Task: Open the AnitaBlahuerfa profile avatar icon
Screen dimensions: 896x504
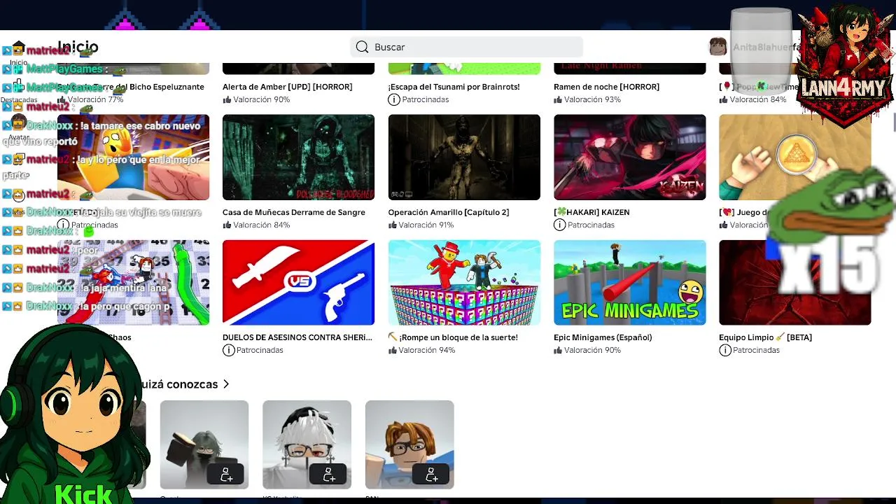Action: tap(717, 47)
